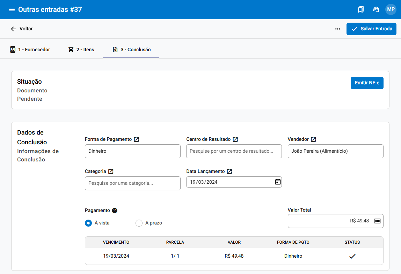
Task: Open Vendedor external link icon
Action: (313, 139)
